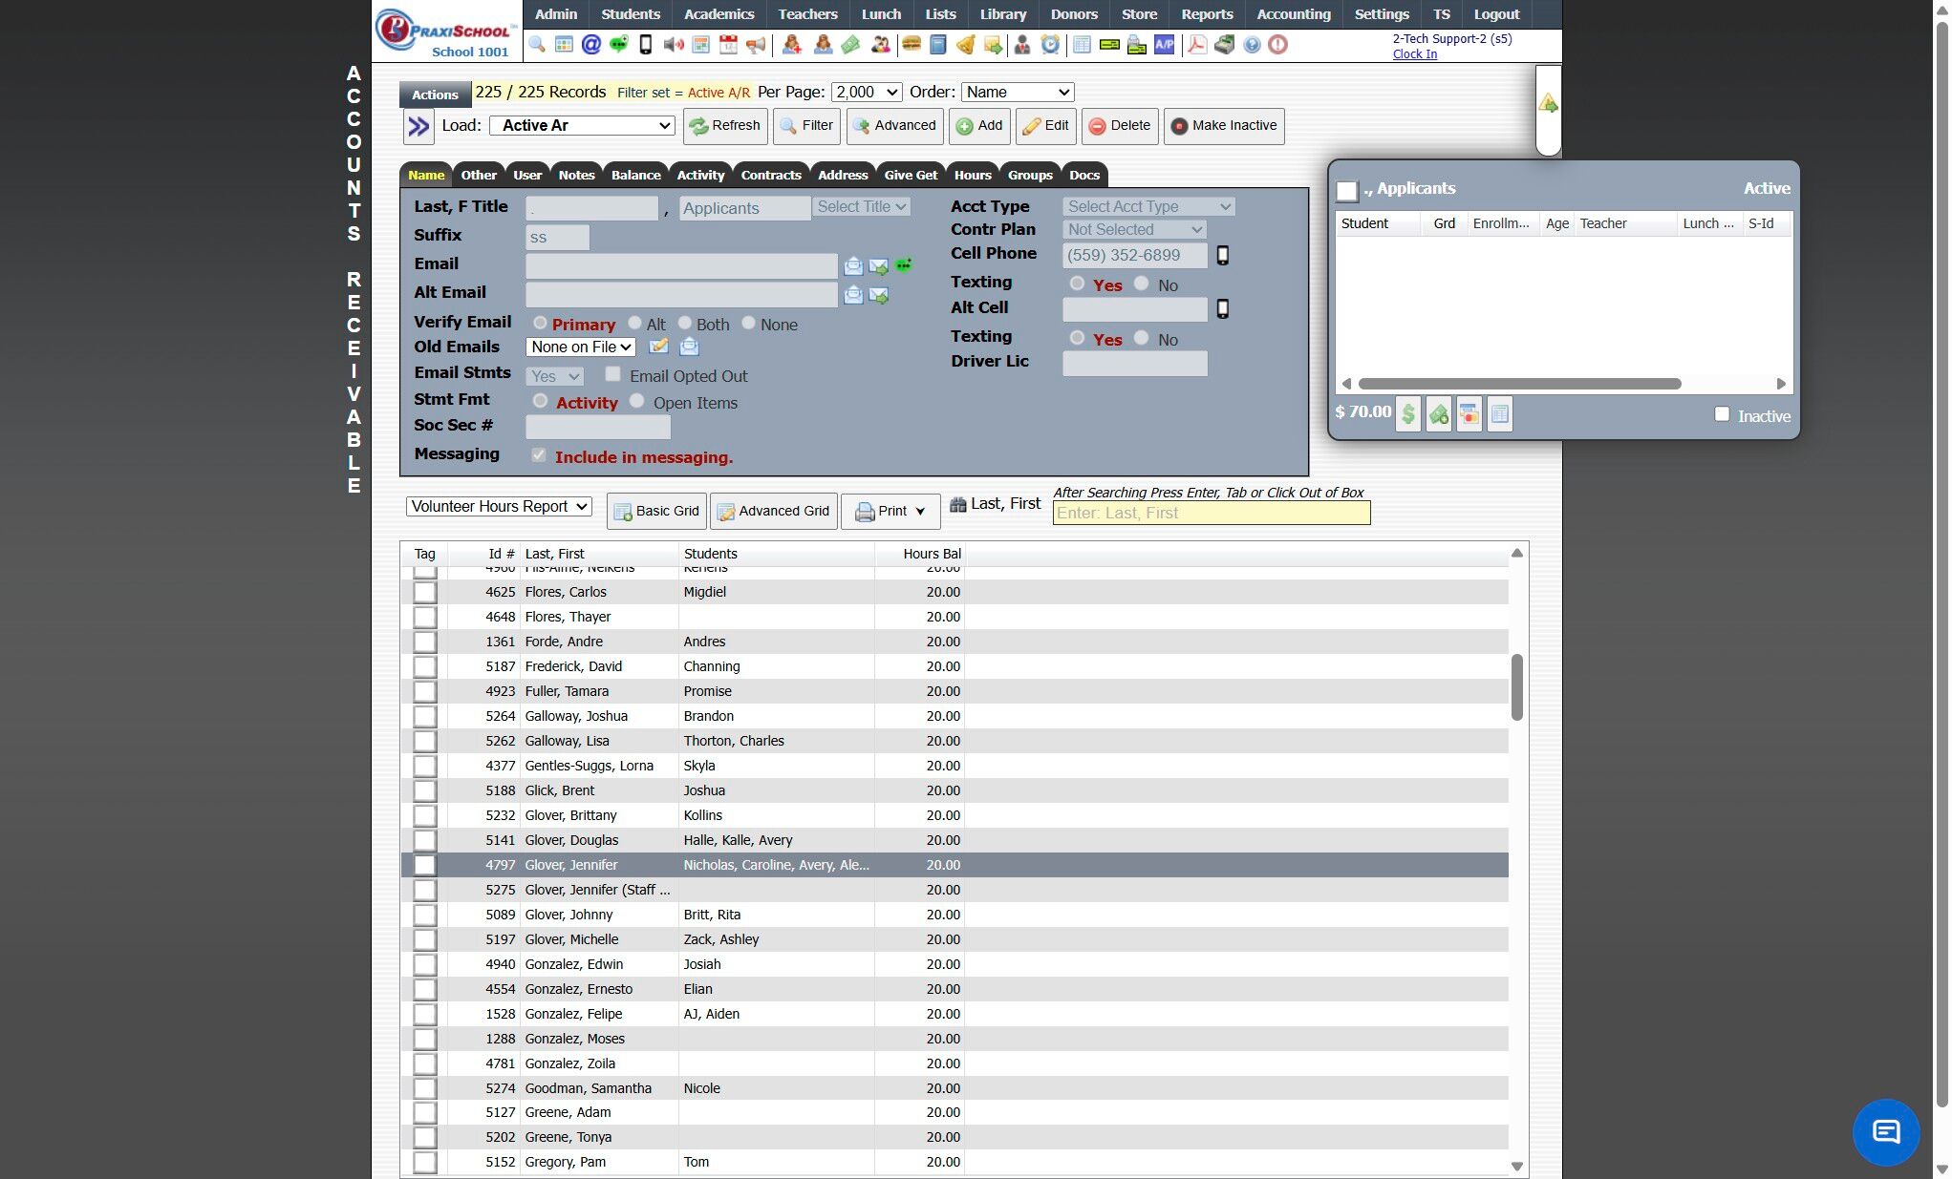Switch to the Balance tab
Screen dimensions: 1952x1179
tap(635, 175)
